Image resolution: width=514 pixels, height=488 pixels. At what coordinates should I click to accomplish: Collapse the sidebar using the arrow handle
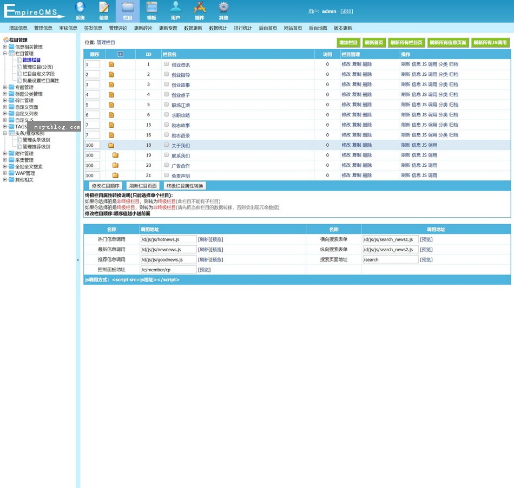[x=78, y=260]
